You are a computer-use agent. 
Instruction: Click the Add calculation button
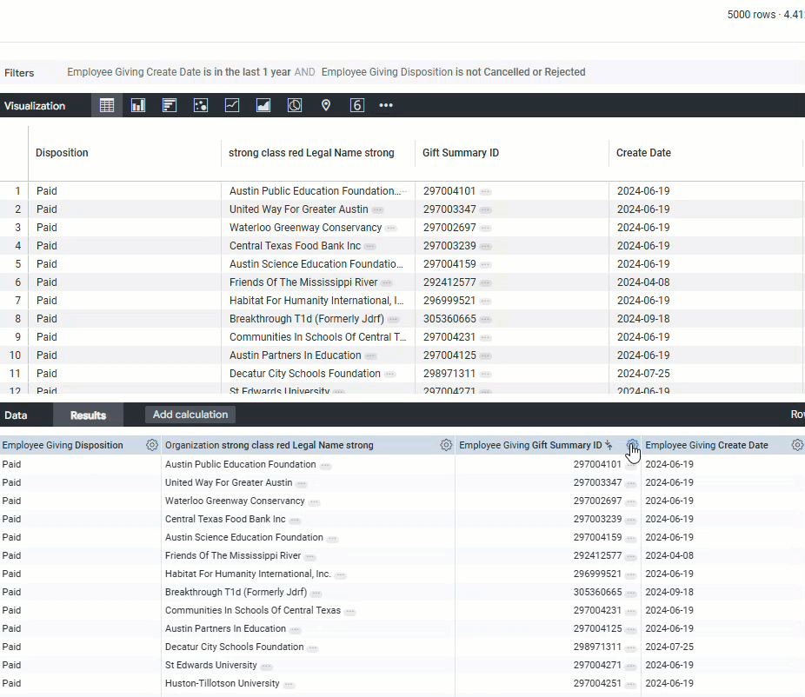190,415
